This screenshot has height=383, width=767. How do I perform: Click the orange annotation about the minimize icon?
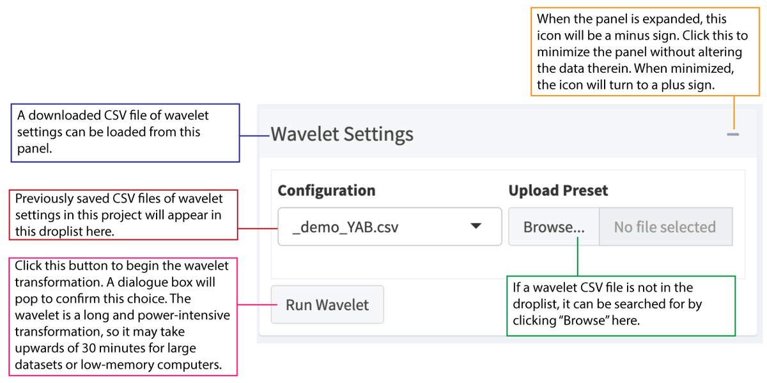645,52
